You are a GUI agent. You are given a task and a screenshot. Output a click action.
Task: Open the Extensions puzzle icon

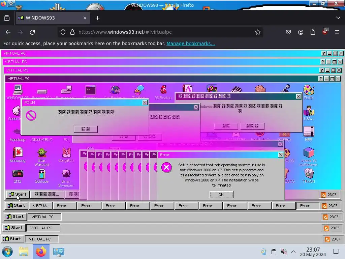tap(313, 32)
